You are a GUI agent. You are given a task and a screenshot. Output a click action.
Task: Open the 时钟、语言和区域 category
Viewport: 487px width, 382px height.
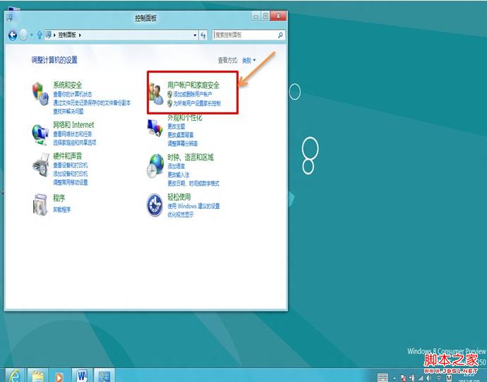[191, 157]
